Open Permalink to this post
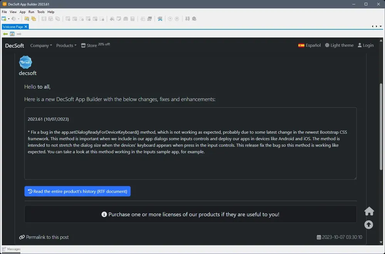 44,237
